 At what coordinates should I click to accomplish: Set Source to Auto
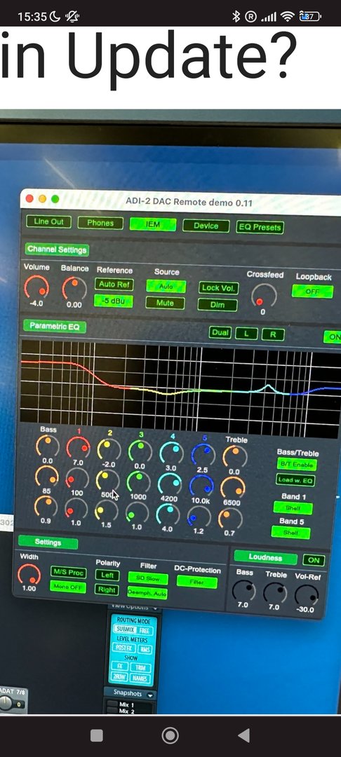166,286
